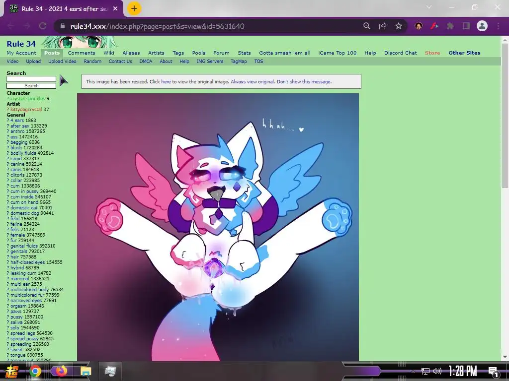Open the Aliases page
The height and width of the screenshot is (381, 509).
tap(131, 53)
